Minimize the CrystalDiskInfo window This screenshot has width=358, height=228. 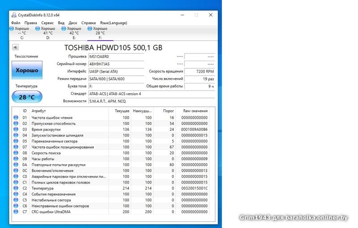pos(183,15)
